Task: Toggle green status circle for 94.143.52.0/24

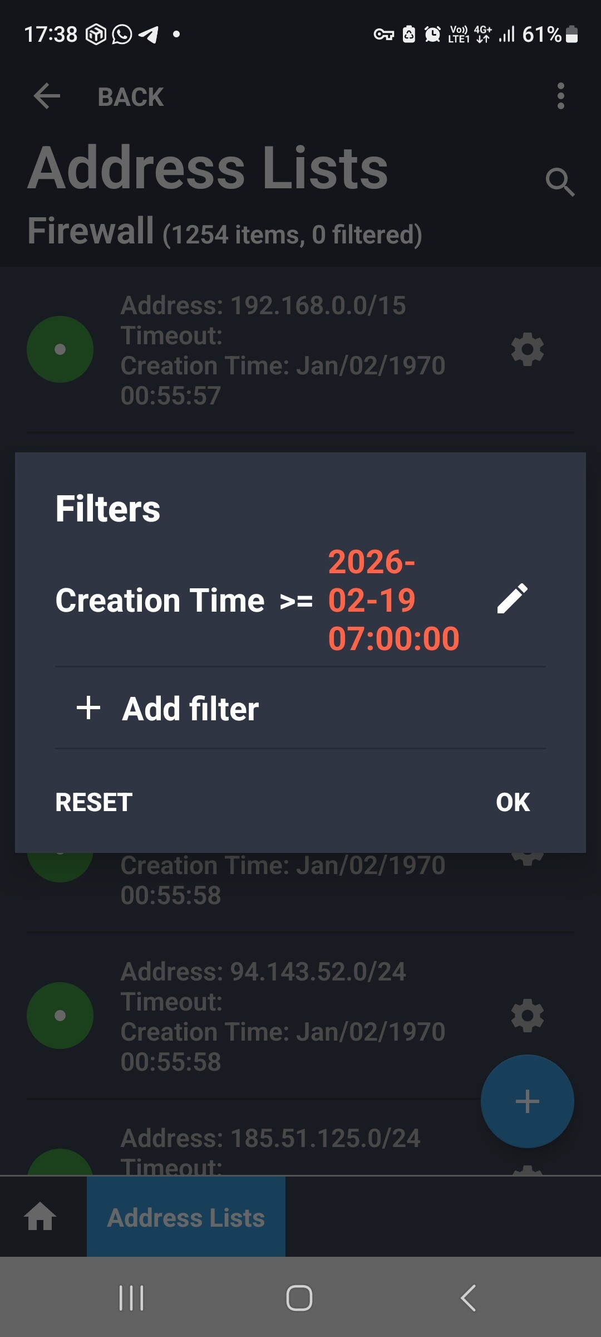Action: pyautogui.click(x=60, y=1016)
